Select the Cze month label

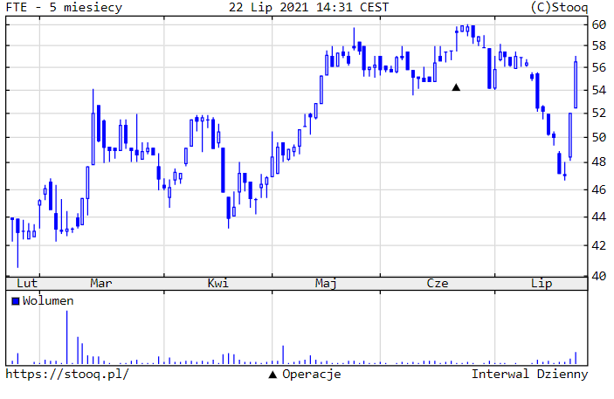(437, 284)
